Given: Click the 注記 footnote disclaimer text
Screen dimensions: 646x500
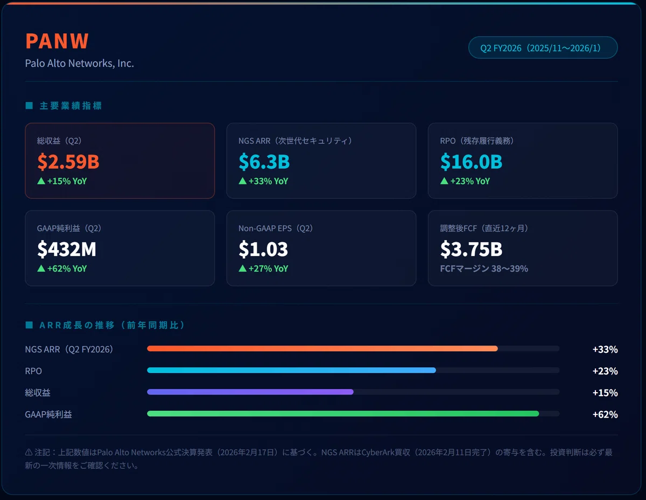Looking at the screenshot, I should tap(319, 459).
